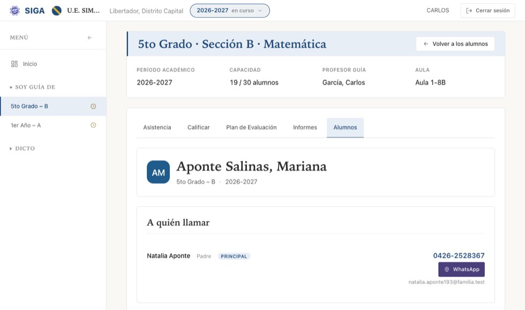Click the CARLOS user name
The width and height of the screenshot is (525, 310).
438,10
